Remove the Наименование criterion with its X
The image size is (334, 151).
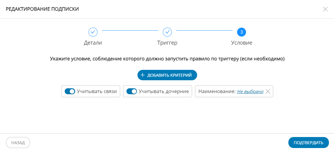coord(268,92)
